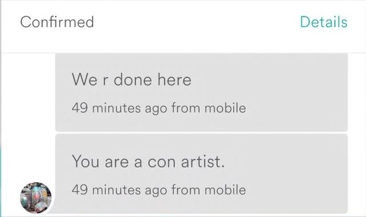Viewport: 366px width, 217px height.
Task: Click the word 'con' in second message
Action: [x=161, y=161]
